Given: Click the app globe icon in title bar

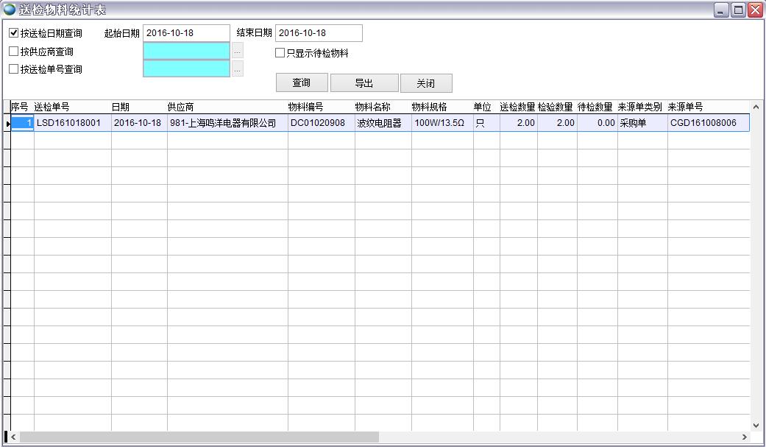Looking at the screenshot, I should 10,10.
